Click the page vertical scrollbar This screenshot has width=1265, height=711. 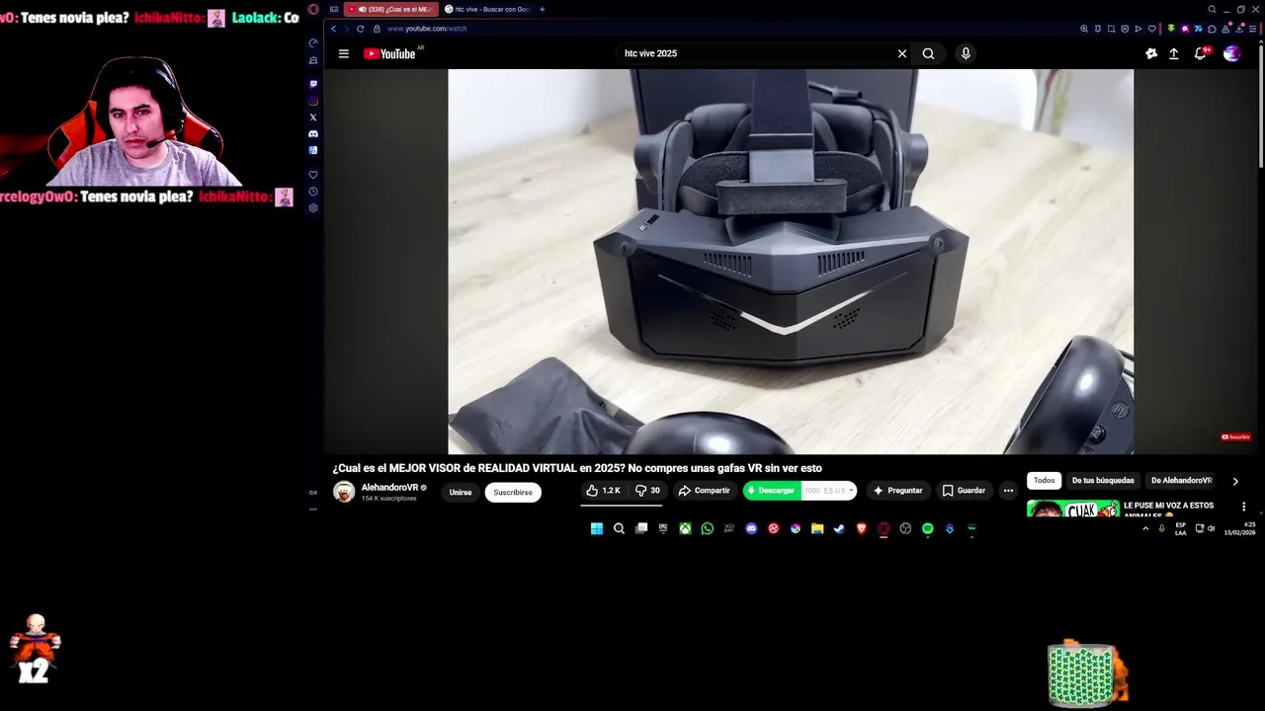click(x=1261, y=109)
